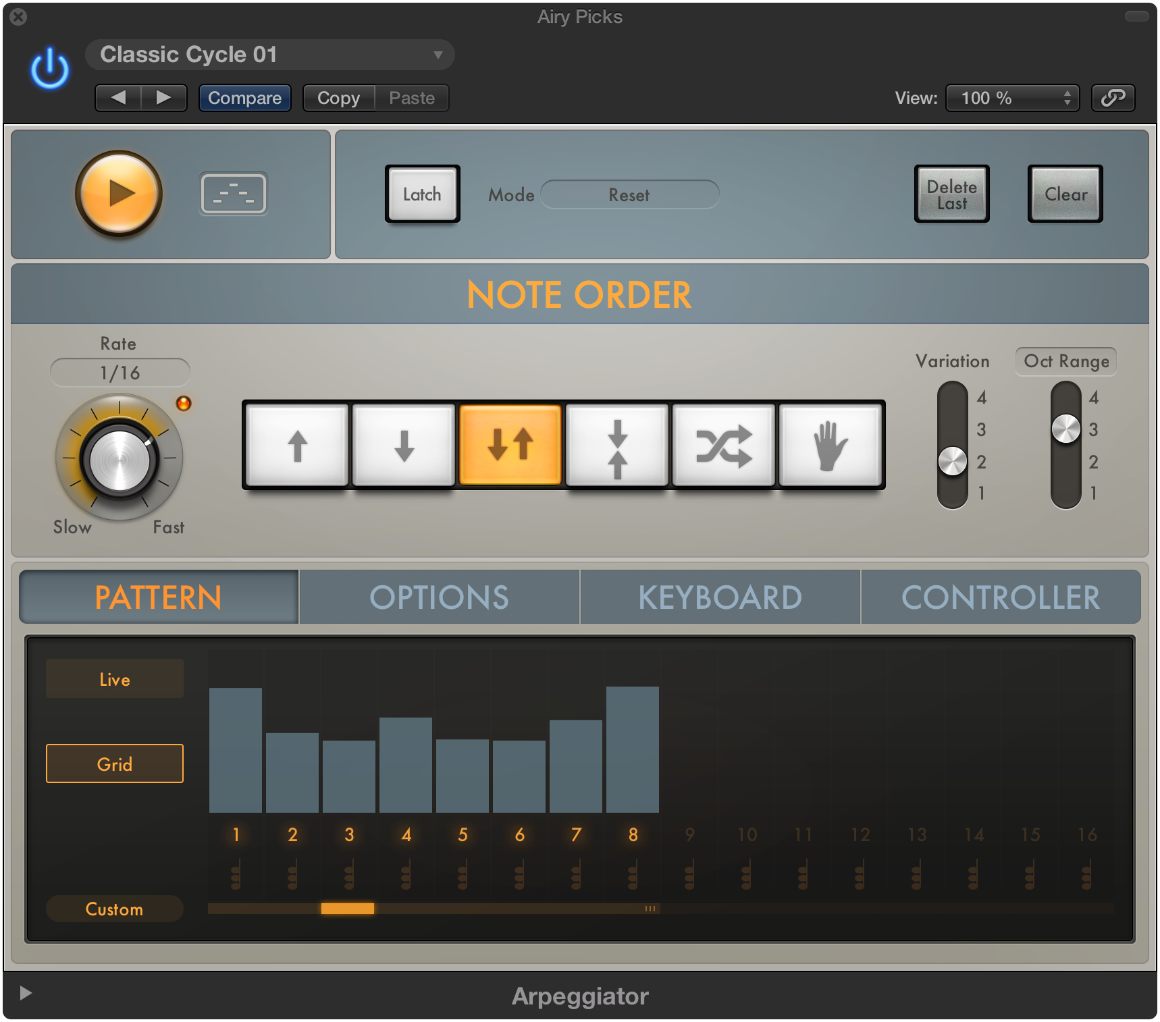Click the Oct Range slider handle
Viewport: 1160px width, 1022px height.
point(1066,429)
